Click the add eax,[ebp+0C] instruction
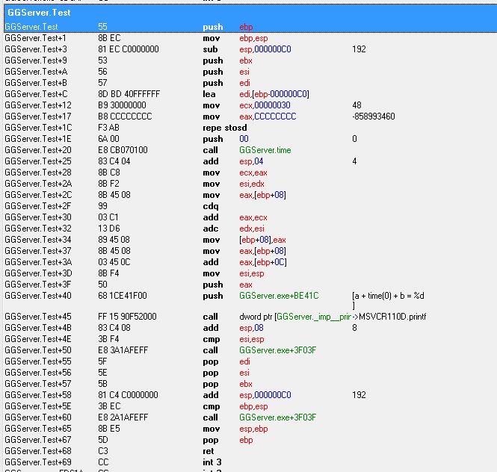Screen dimensions: 497x472 coord(244,262)
